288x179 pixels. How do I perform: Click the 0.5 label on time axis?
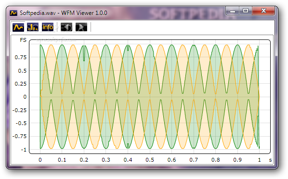[x=150, y=160]
